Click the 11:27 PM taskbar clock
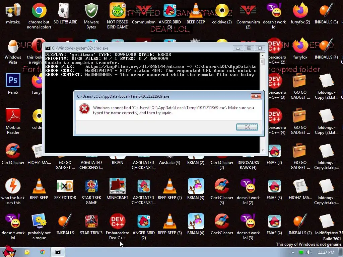The image size is (343, 257). 326,252
